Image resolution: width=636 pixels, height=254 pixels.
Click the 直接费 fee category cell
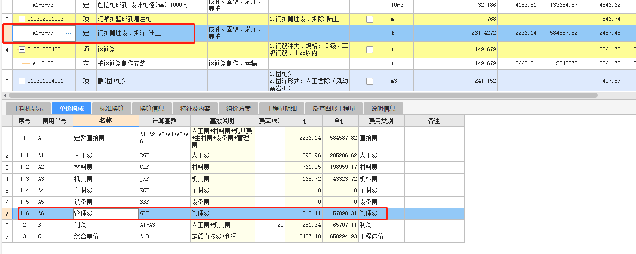click(381, 138)
